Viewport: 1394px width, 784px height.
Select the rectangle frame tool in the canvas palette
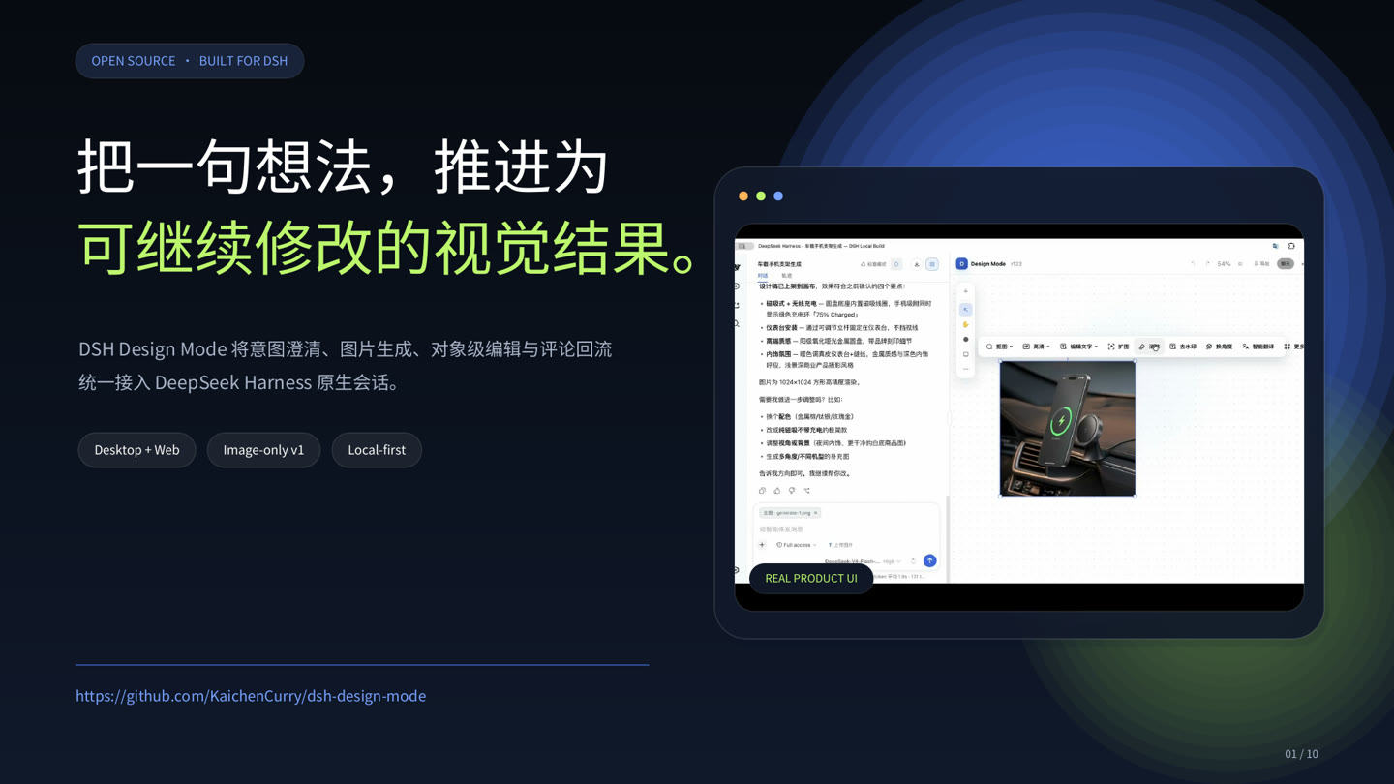(x=965, y=354)
